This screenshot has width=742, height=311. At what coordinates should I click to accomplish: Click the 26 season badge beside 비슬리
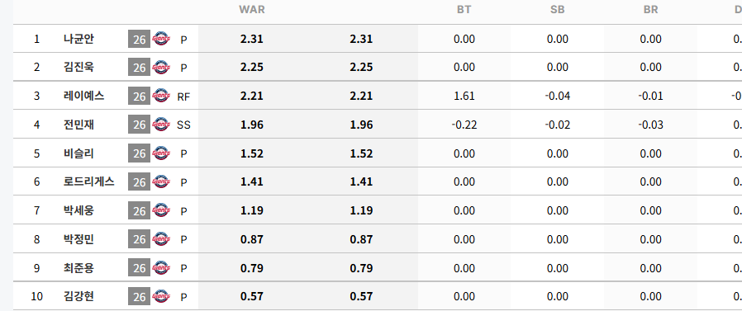139,153
